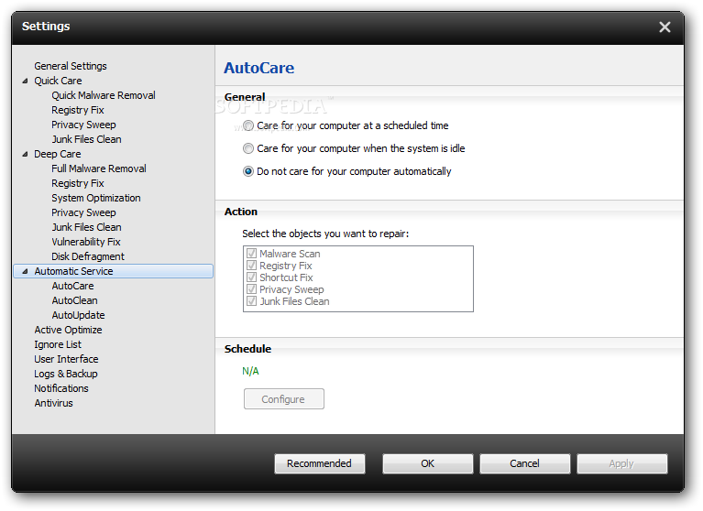Open Antivirus settings
Viewport: 703px width, 511px height.
click(53, 403)
